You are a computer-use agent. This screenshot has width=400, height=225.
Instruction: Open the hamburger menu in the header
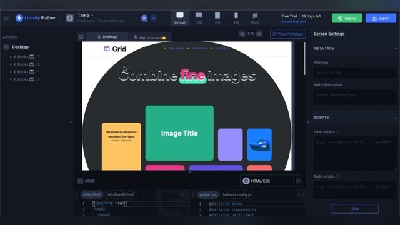click(x=6, y=18)
